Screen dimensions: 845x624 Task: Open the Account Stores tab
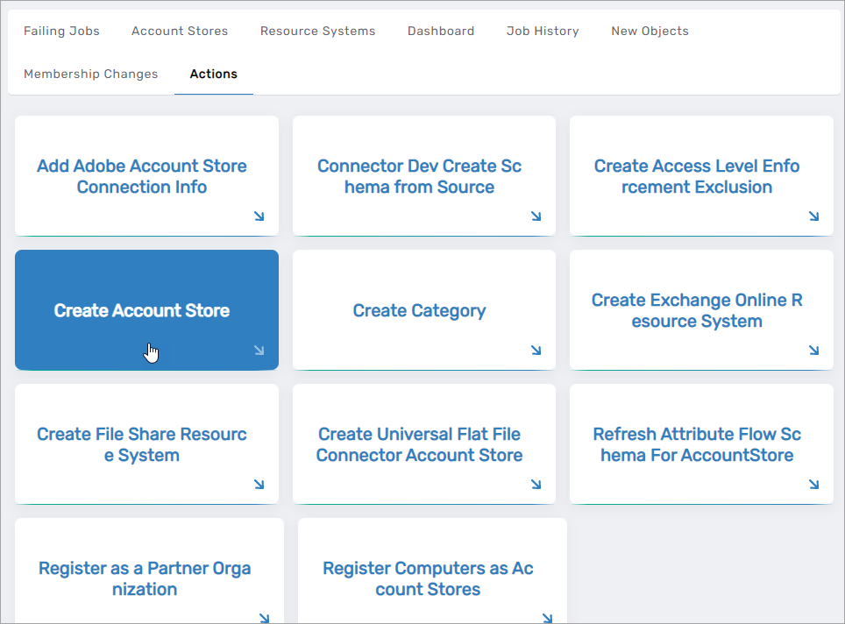tap(180, 31)
